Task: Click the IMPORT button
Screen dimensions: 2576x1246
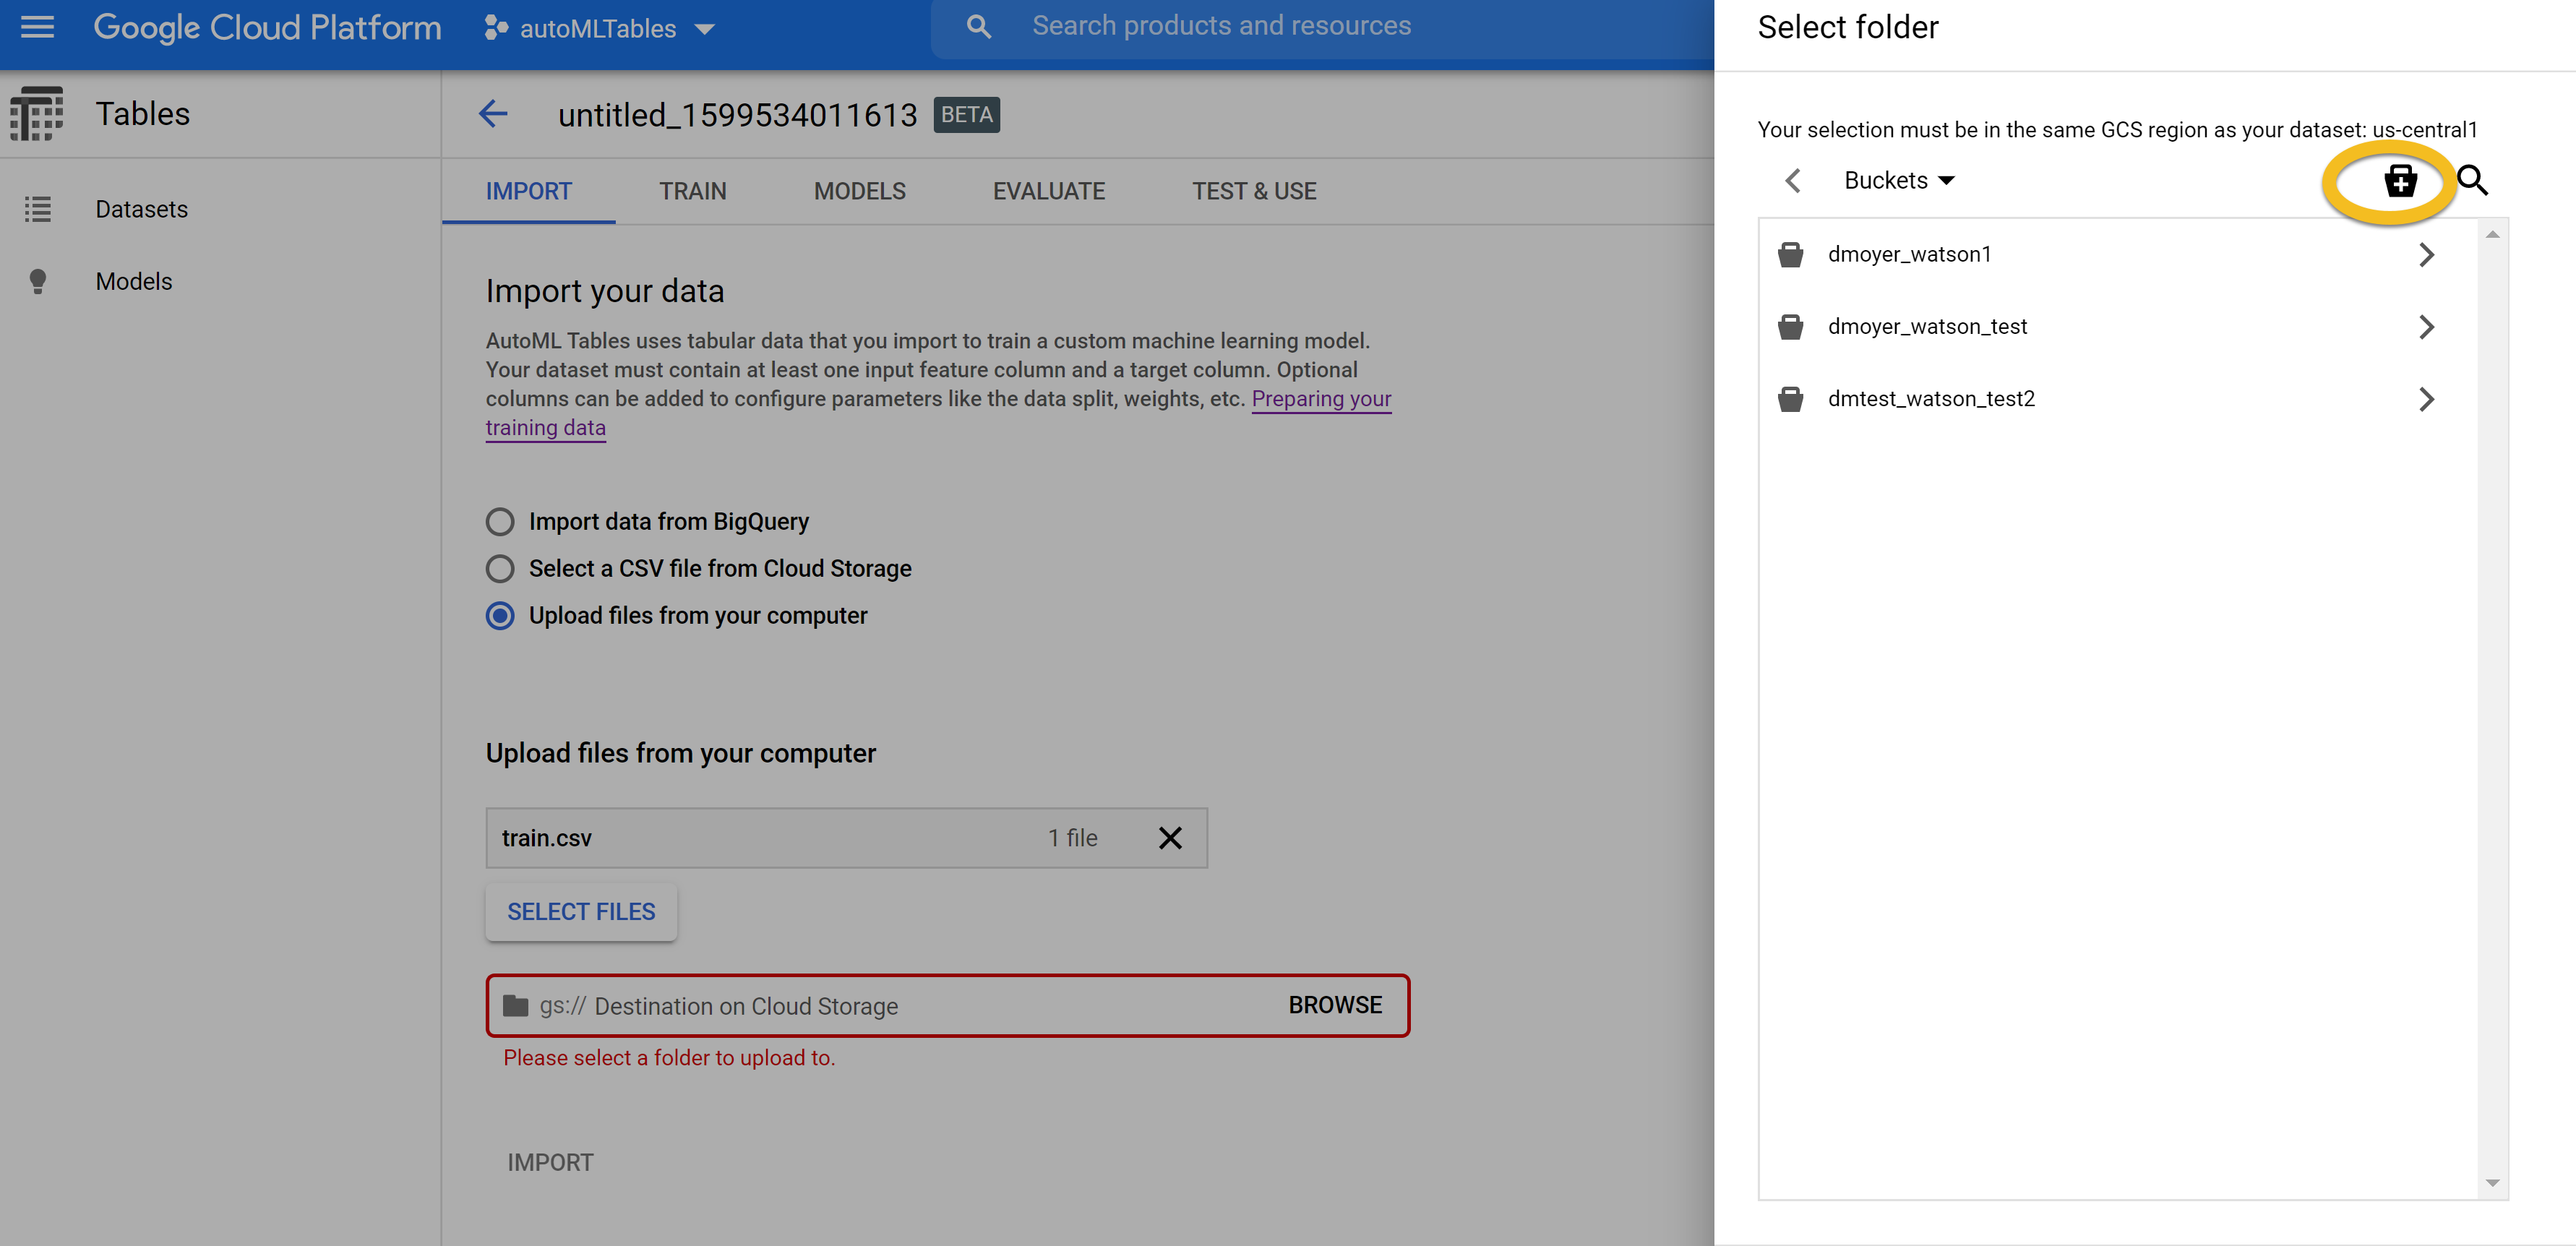Action: pos(550,1162)
